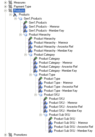The width and height of the screenshot is (95, 137).
Task: Click key icon next to Product Type attribute
Action: point(40,79)
